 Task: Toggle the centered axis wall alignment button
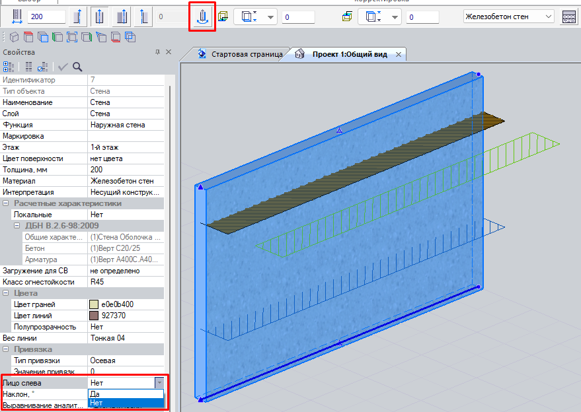[x=100, y=17]
